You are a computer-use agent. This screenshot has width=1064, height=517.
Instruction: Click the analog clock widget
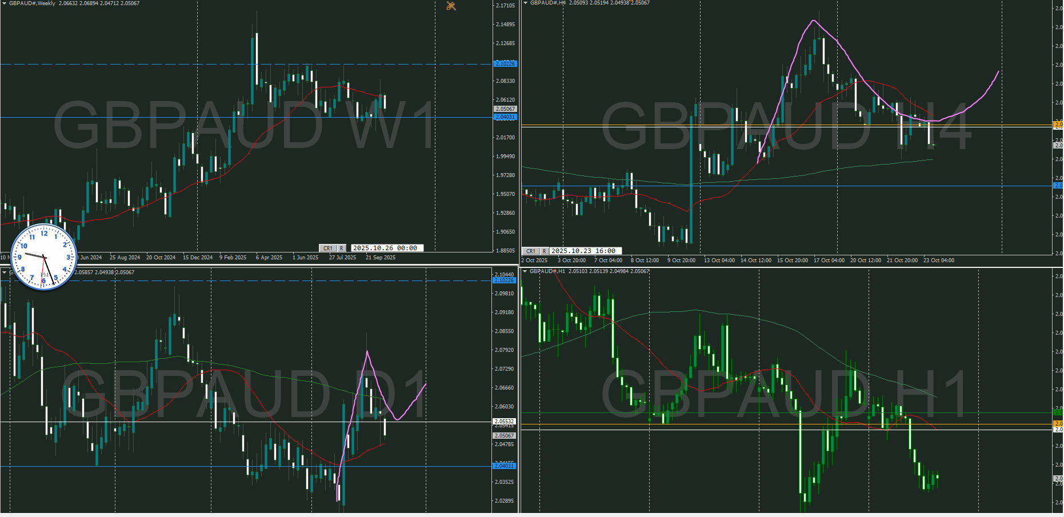click(x=44, y=257)
